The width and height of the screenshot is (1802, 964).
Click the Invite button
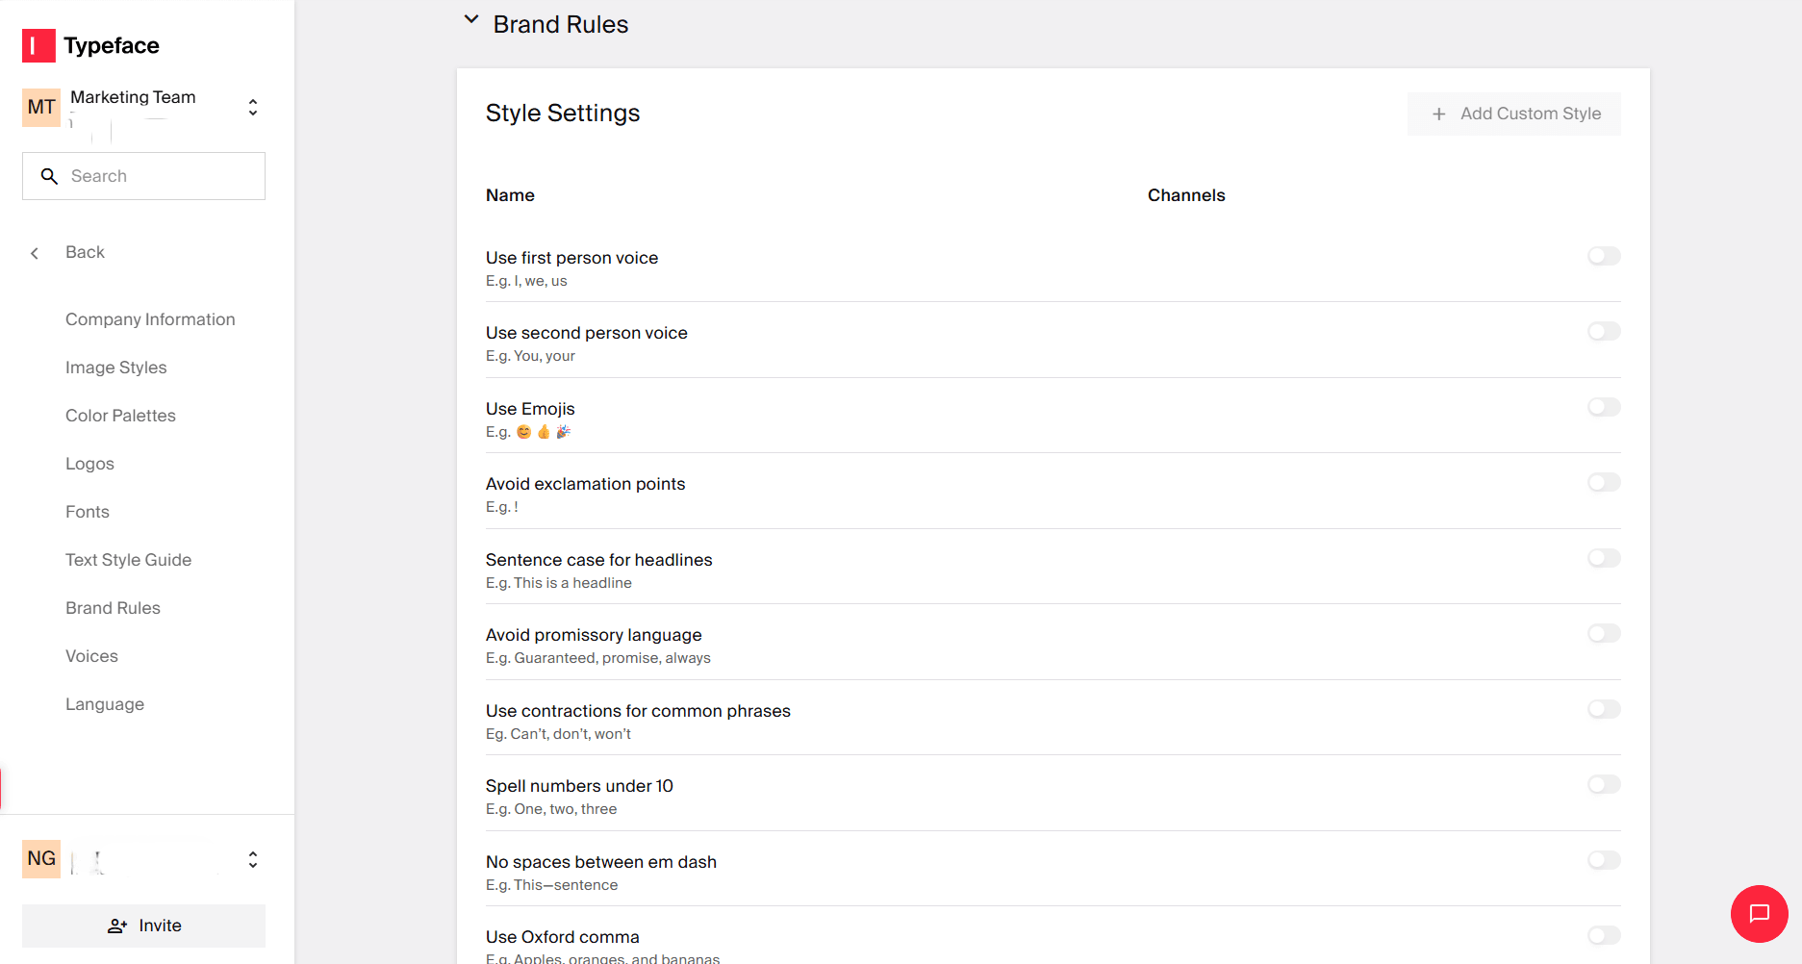pos(143,925)
